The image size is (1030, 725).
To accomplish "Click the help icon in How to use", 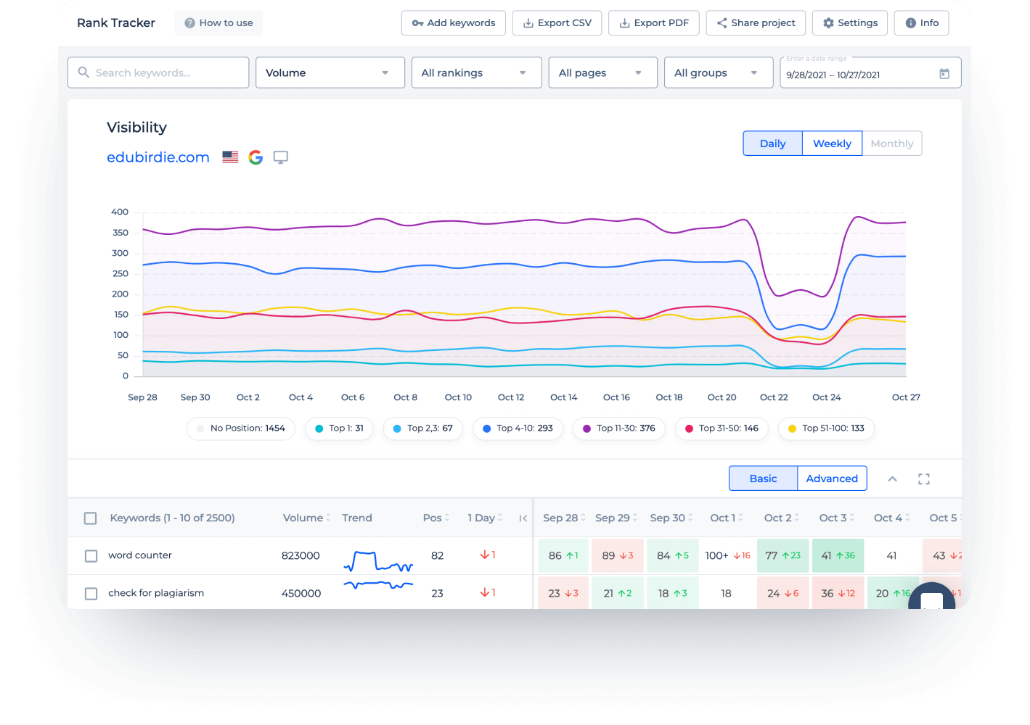I will (x=189, y=23).
